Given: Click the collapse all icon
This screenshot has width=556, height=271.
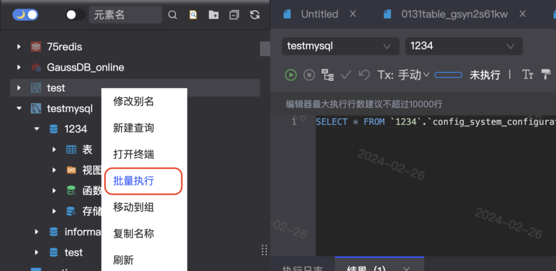Looking at the screenshot, I should [234, 15].
